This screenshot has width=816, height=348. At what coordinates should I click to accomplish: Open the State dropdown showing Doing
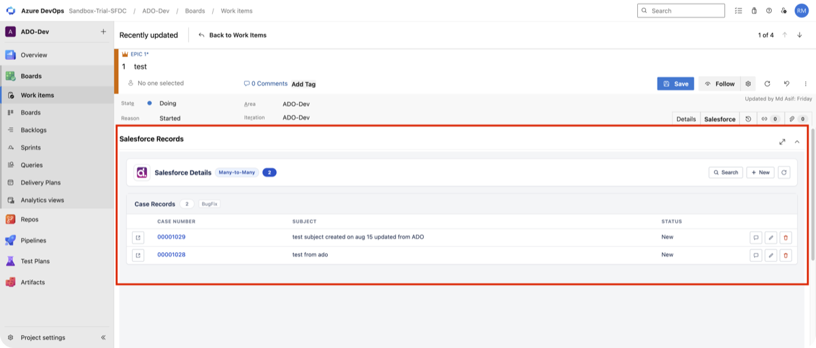tap(168, 103)
